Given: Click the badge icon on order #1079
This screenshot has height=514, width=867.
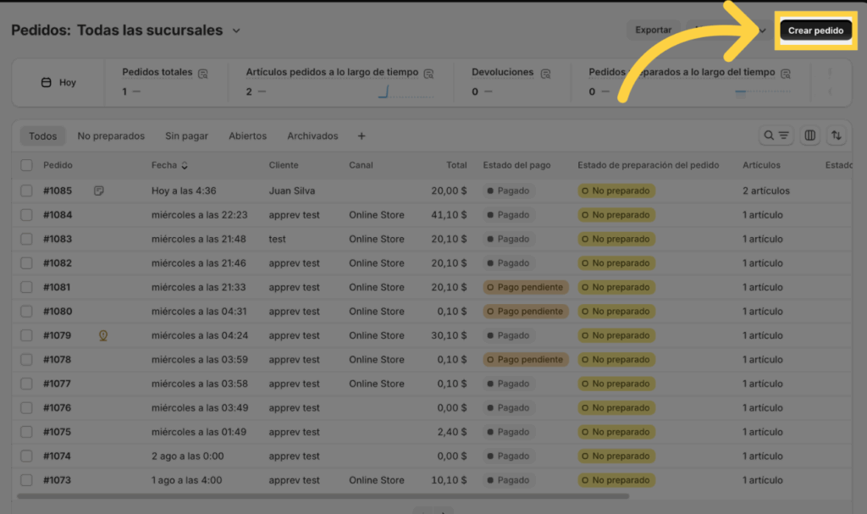Looking at the screenshot, I should pyautogui.click(x=102, y=335).
